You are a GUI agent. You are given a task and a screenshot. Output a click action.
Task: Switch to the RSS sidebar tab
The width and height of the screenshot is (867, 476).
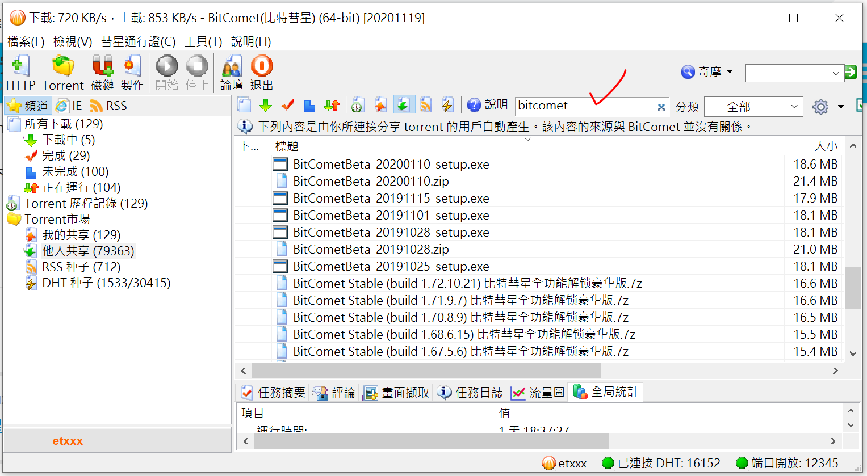click(108, 106)
